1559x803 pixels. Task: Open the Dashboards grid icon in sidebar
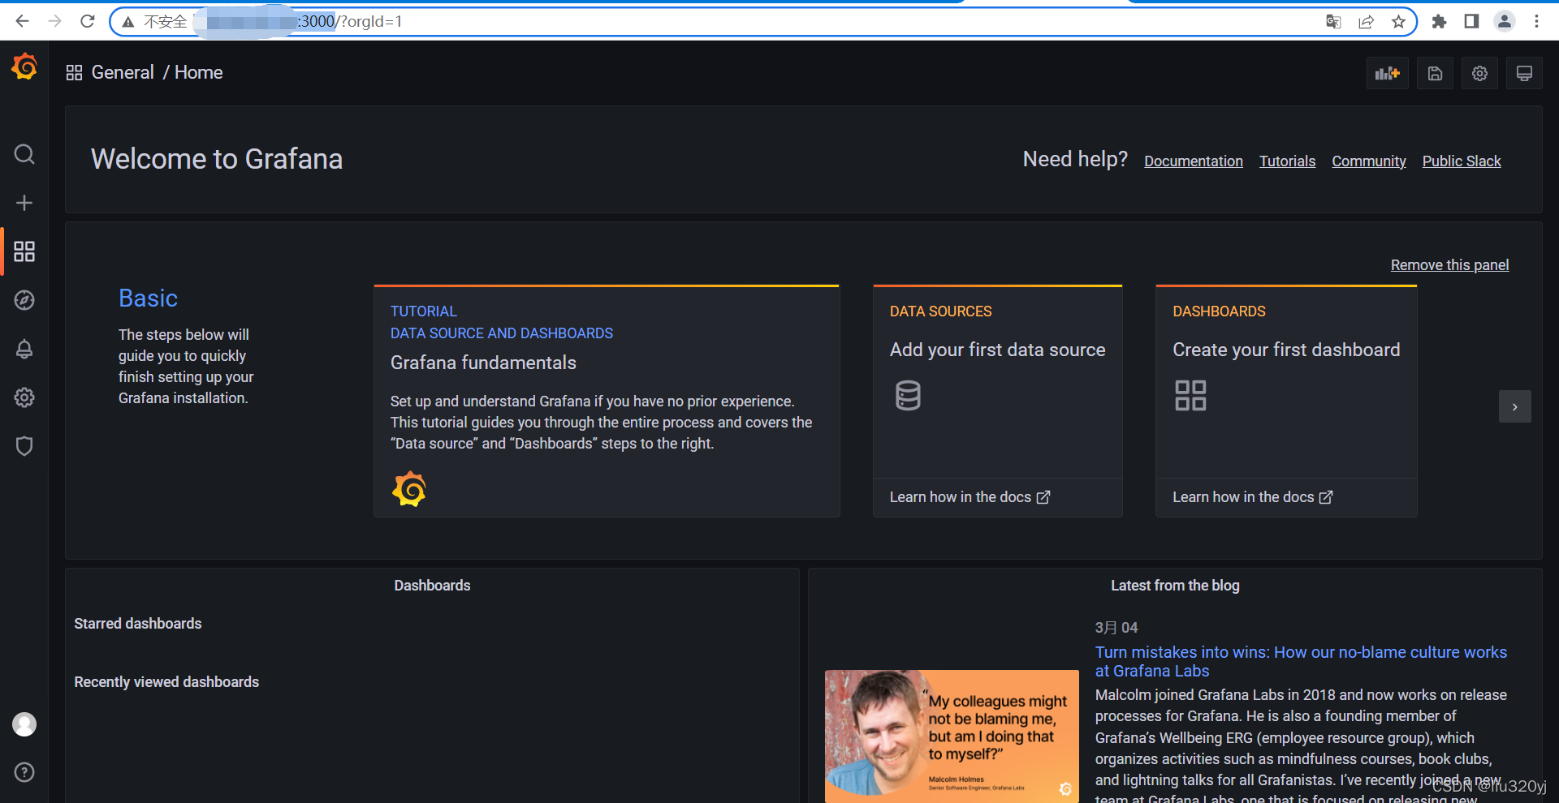pyautogui.click(x=24, y=251)
